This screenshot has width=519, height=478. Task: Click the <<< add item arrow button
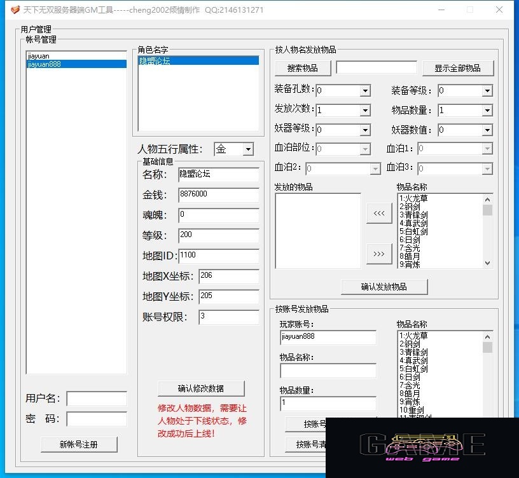pyautogui.click(x=379, y=214)
